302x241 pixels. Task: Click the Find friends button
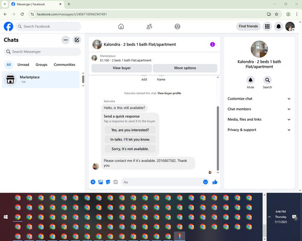coord(248,27)
